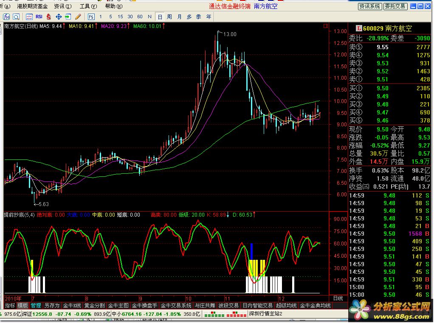Open the 资讯(I) menu
The width and height of the screenshot is (434, 323).
[63, 6]
